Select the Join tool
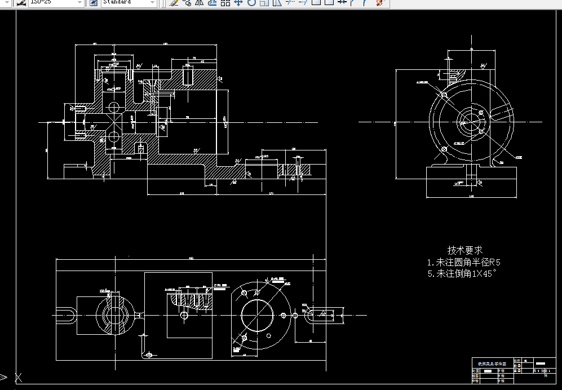 pos(342,2)
